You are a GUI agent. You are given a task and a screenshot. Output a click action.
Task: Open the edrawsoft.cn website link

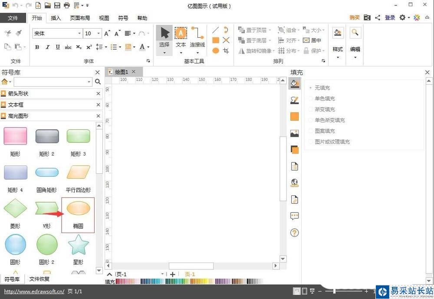34,291
